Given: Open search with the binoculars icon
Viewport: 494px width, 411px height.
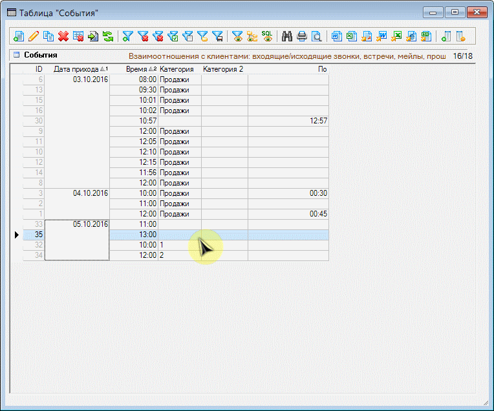Looking at the screenshot, I should pos(287,36).
